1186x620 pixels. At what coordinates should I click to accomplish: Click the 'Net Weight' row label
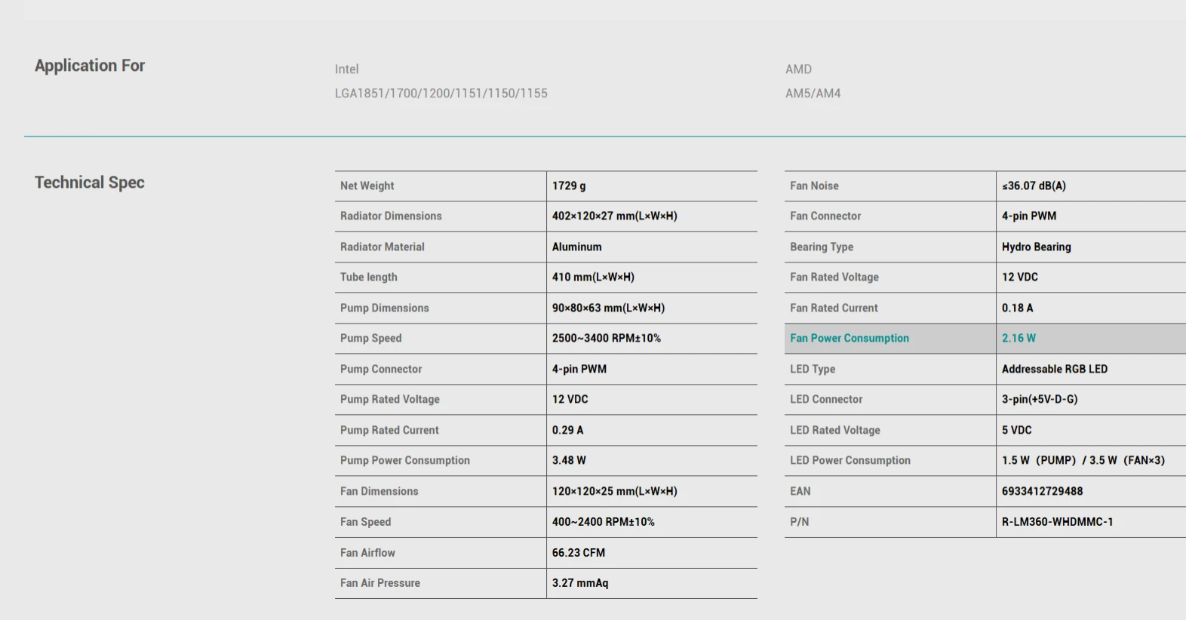(367, 186)
